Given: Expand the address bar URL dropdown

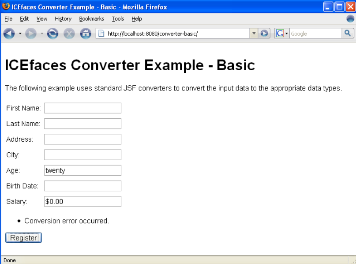Looking at the screenshot, I should click(x=254, y=34).
